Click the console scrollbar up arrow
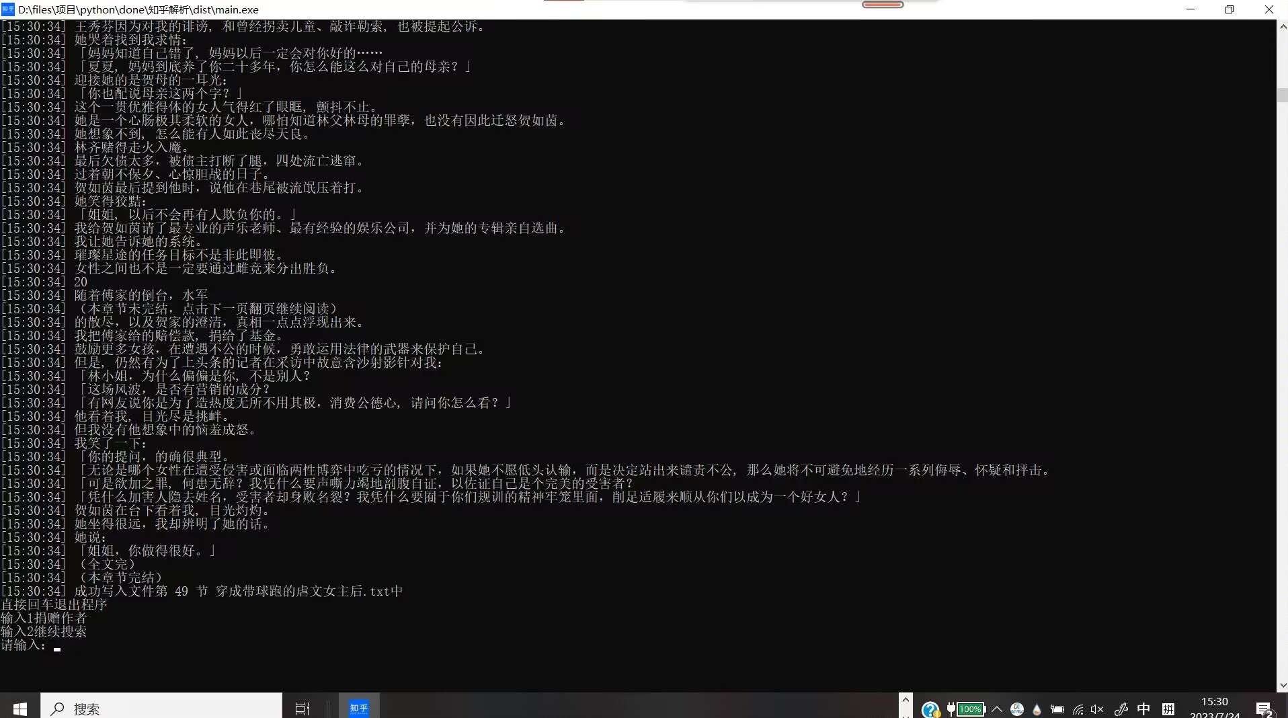Viewport: 1288px width, 718px height. (x=1283, y=27)
